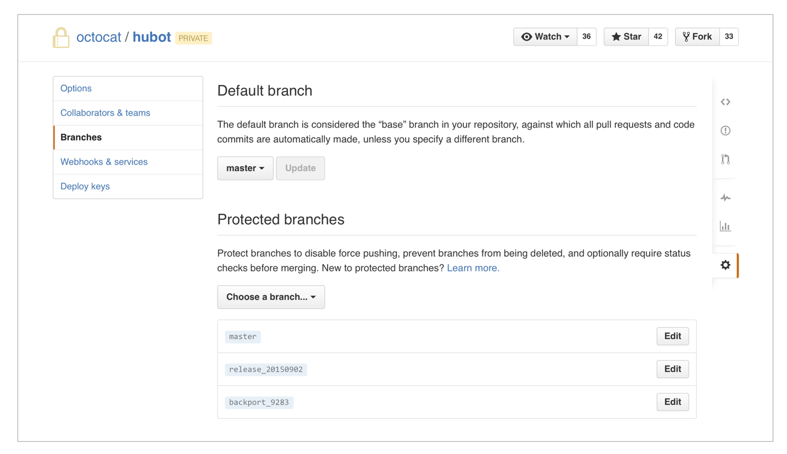
Task: Open the Pulse activity icon
Action: click(x=725, y=198)
